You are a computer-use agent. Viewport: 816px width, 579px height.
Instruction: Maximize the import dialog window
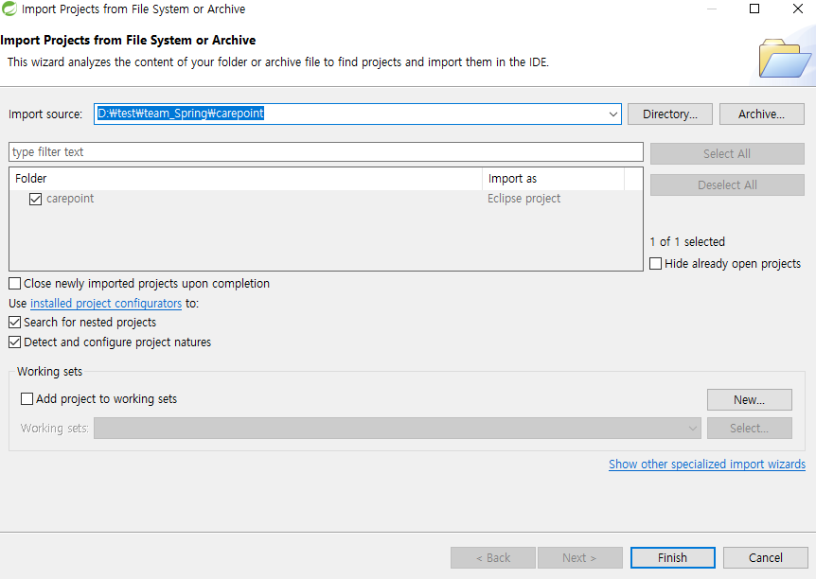point(754,9)
